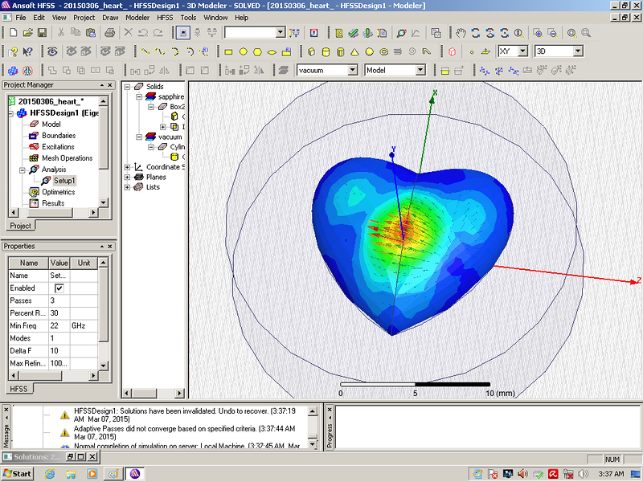This screenshot has height=482, width=643.
Task: Open the HFSS menu
Action: (x=165, y=17)
